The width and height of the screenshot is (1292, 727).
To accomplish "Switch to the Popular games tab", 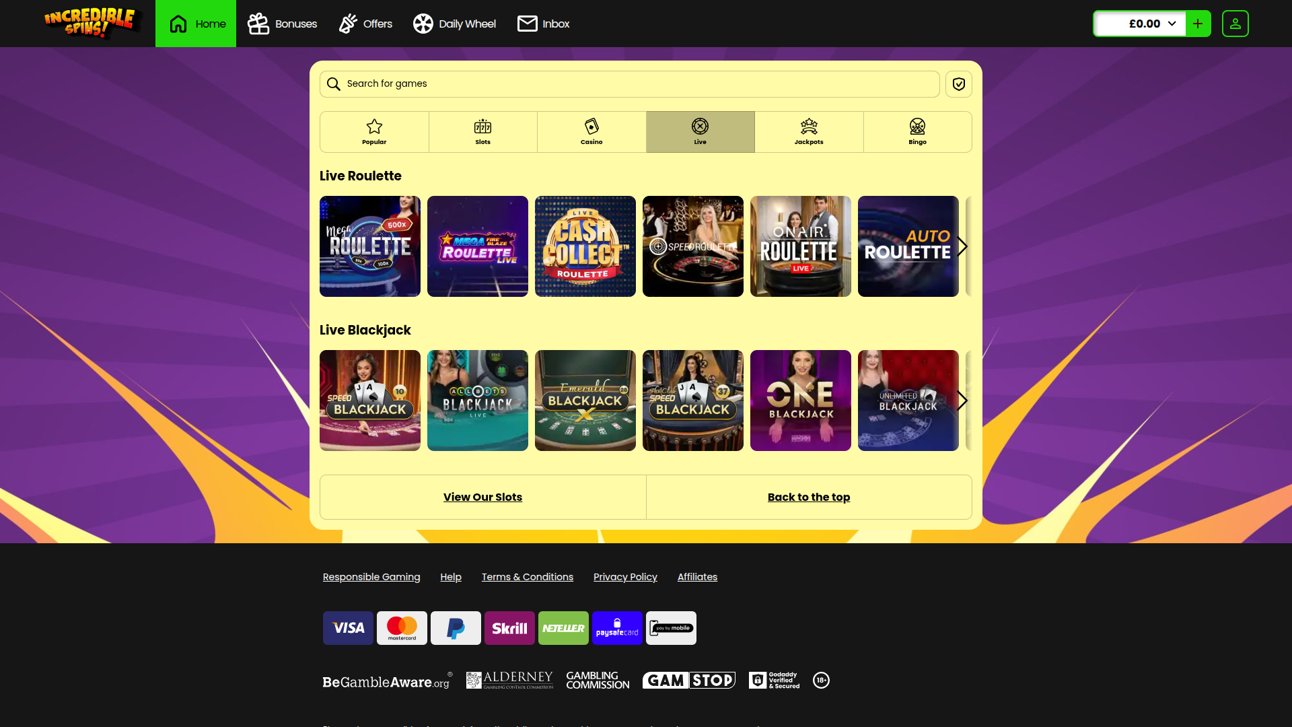I will [x=374, y=131].
